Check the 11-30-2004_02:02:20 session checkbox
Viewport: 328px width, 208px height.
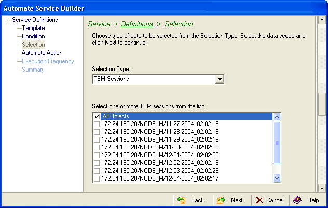pos(97,147)
